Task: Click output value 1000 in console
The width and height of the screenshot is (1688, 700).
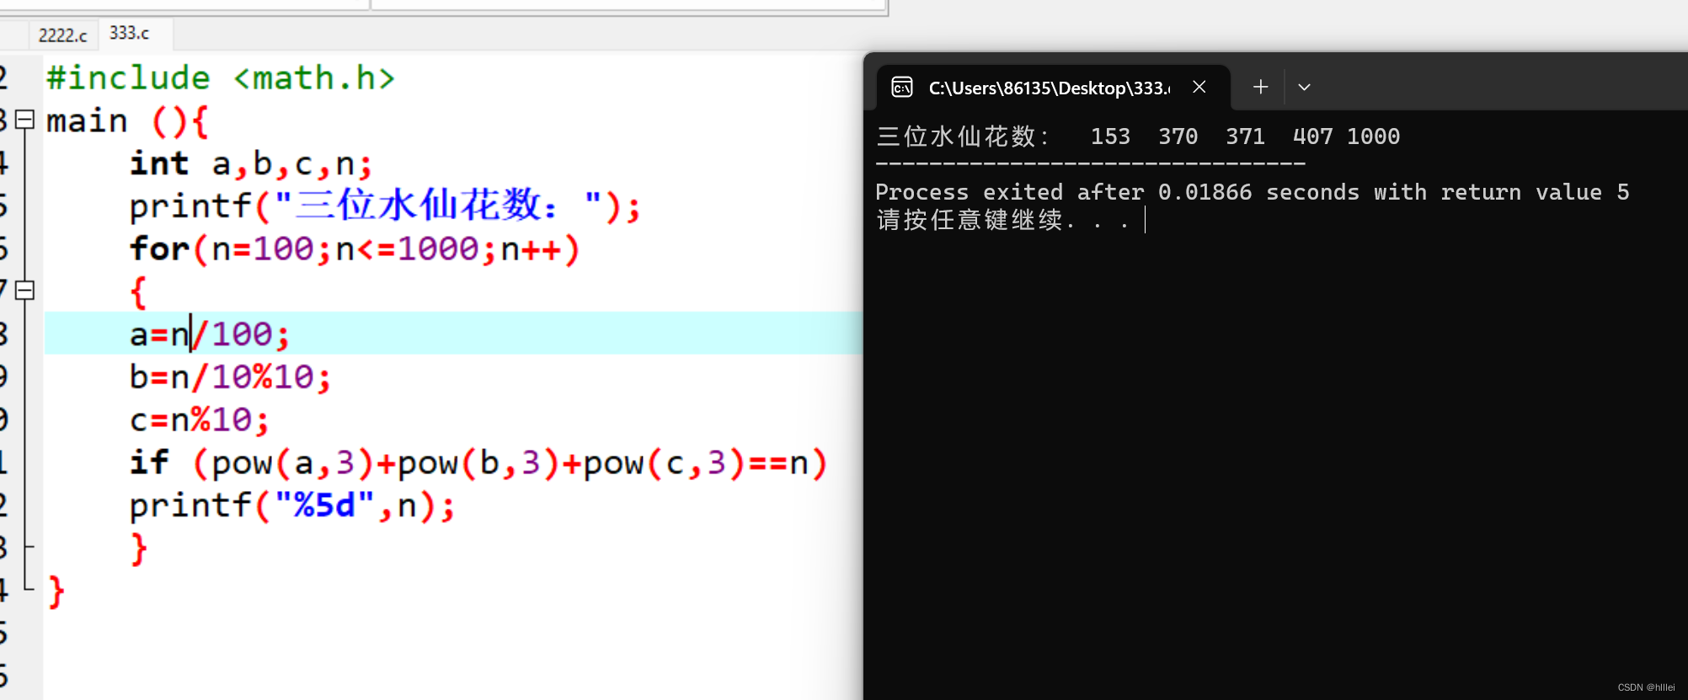Action: (1373, 136)
